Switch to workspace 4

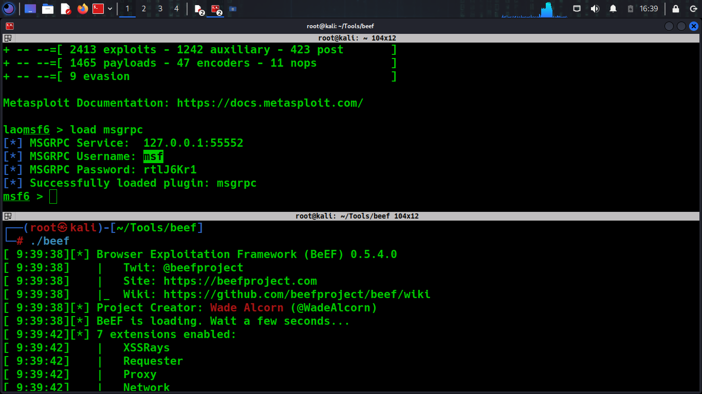coord(176,9)
